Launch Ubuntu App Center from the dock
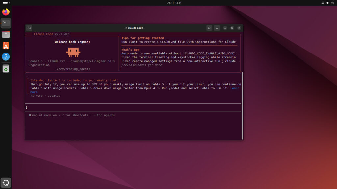 (x=6, y=46)
